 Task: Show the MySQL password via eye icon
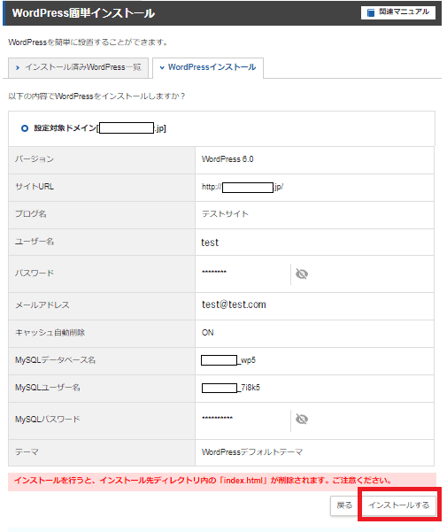pyautogui.click(x=302, y=419)
